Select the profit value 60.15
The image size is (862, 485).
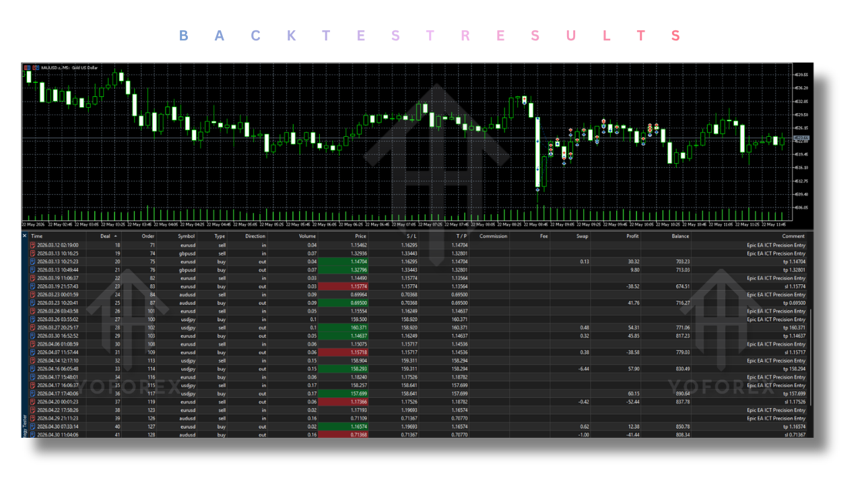[631, 393]
